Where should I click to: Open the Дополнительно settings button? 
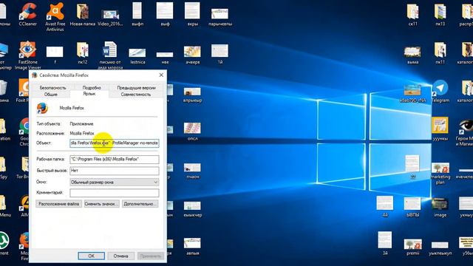coord(140,204)
